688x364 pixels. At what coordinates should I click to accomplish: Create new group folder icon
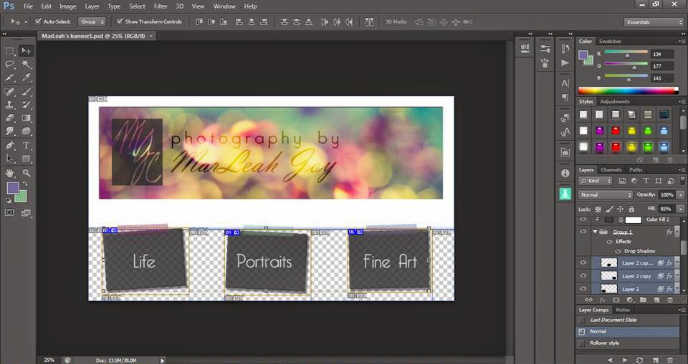click(x=643, y=300)
